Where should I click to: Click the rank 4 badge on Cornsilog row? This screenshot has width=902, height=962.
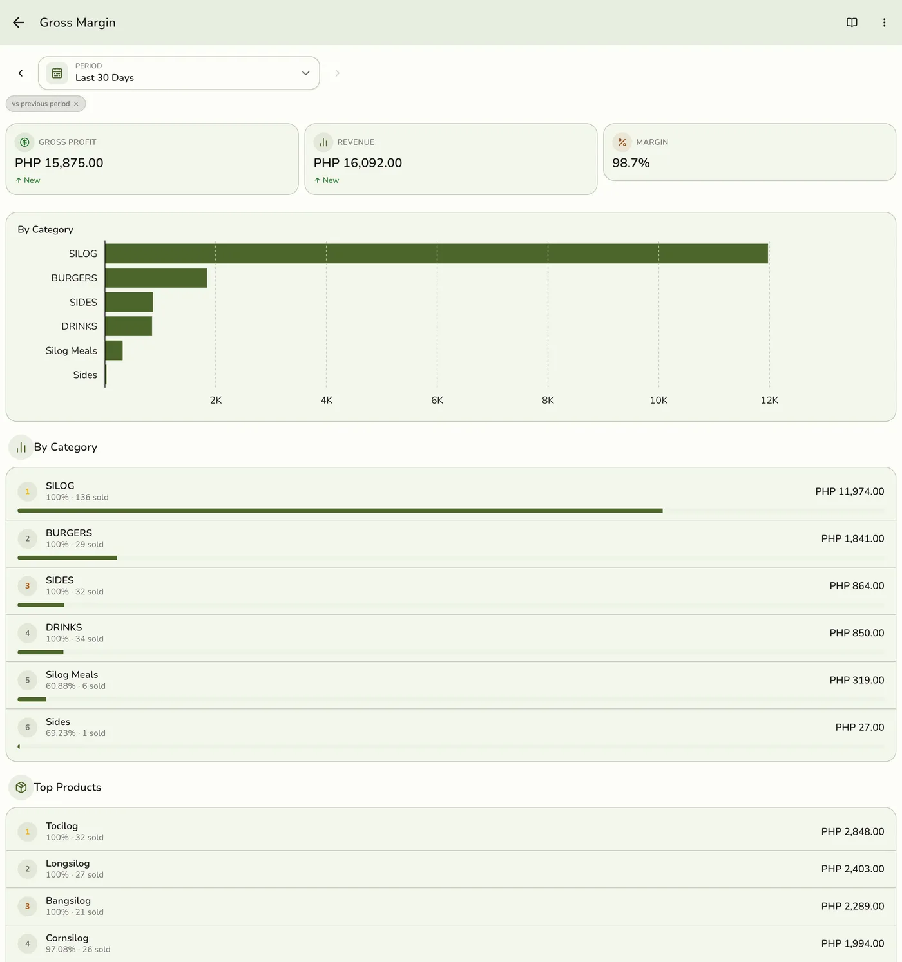(27, 944)
